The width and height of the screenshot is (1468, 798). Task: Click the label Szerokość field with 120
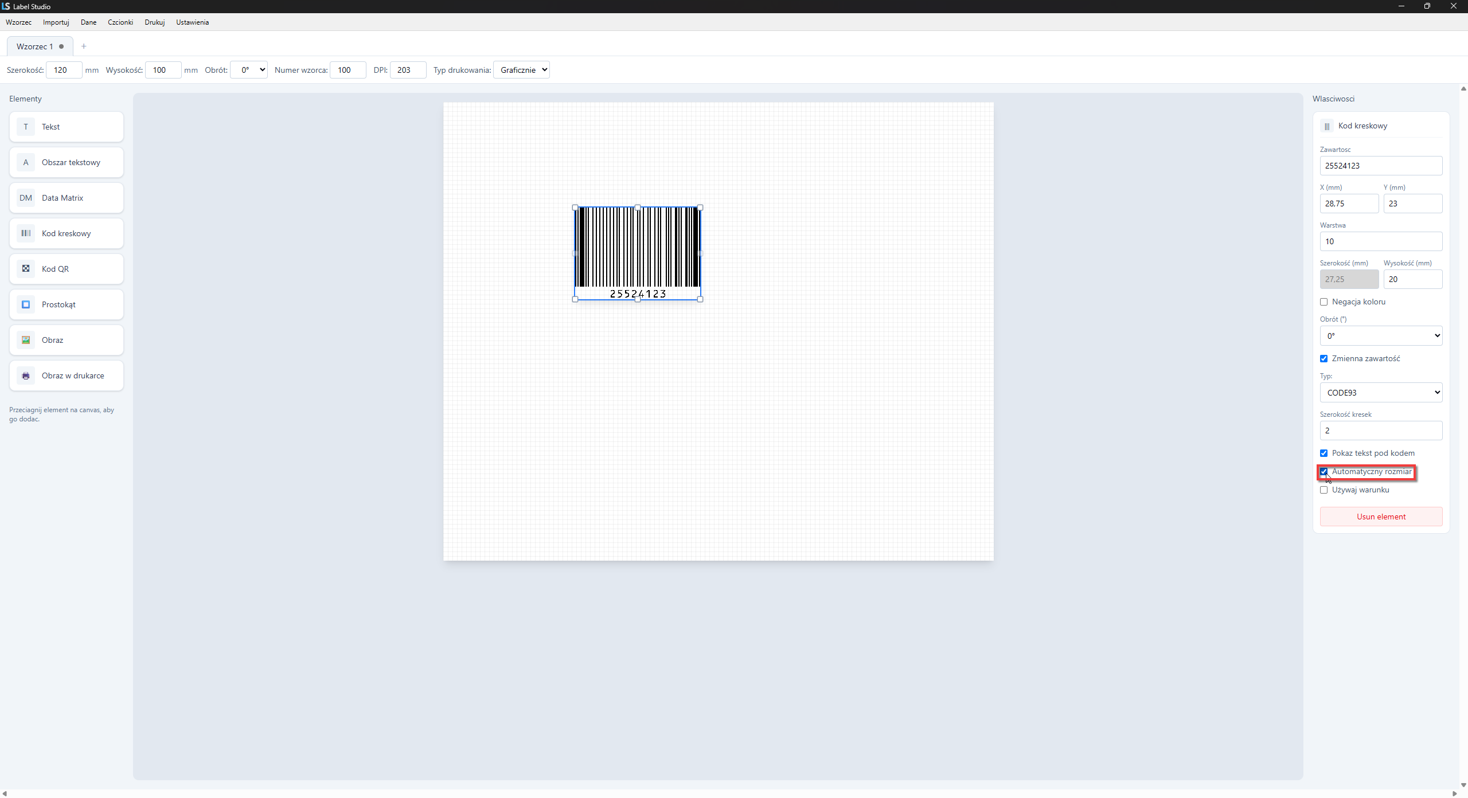click(x=64, y=70)
